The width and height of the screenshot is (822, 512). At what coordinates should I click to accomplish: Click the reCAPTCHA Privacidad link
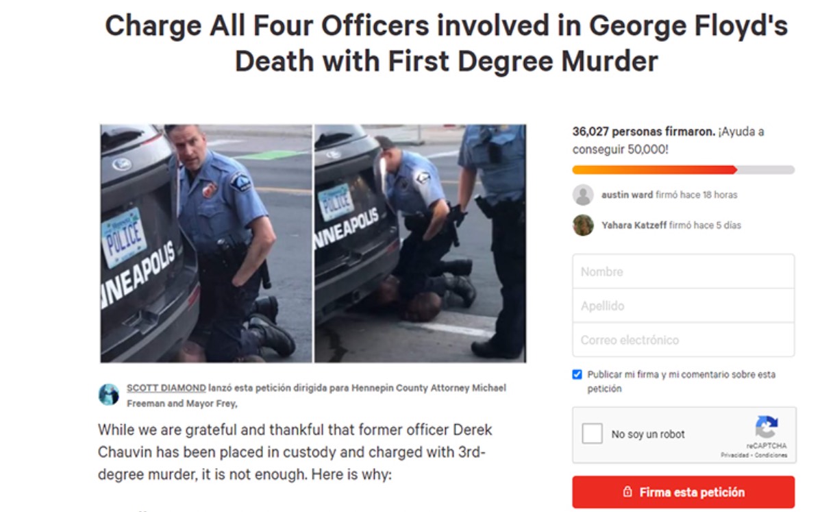tap(734, 456)
